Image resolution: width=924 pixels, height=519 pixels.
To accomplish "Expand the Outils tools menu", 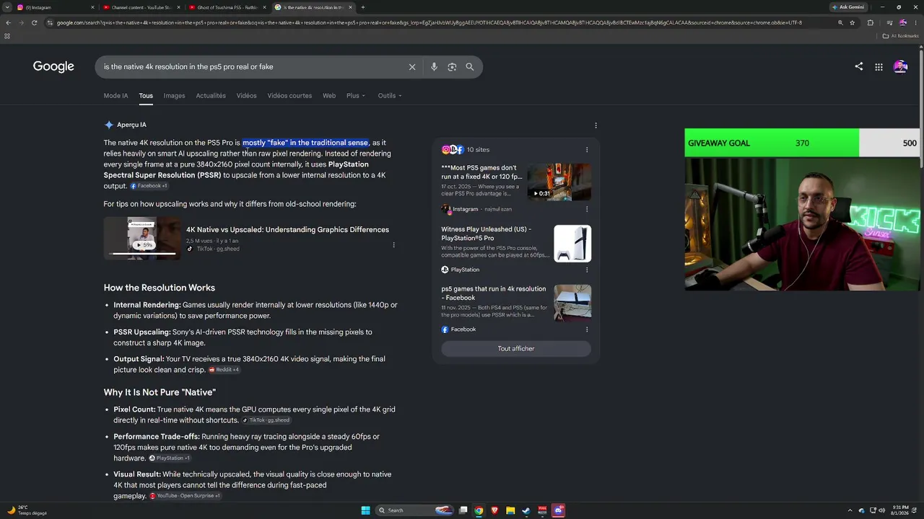I will coord(390,96).
